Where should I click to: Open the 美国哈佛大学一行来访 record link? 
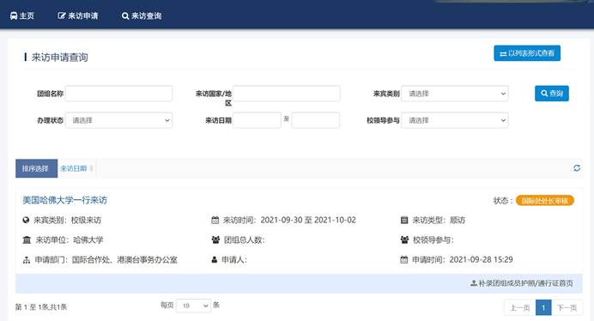(x=64, y=200)
